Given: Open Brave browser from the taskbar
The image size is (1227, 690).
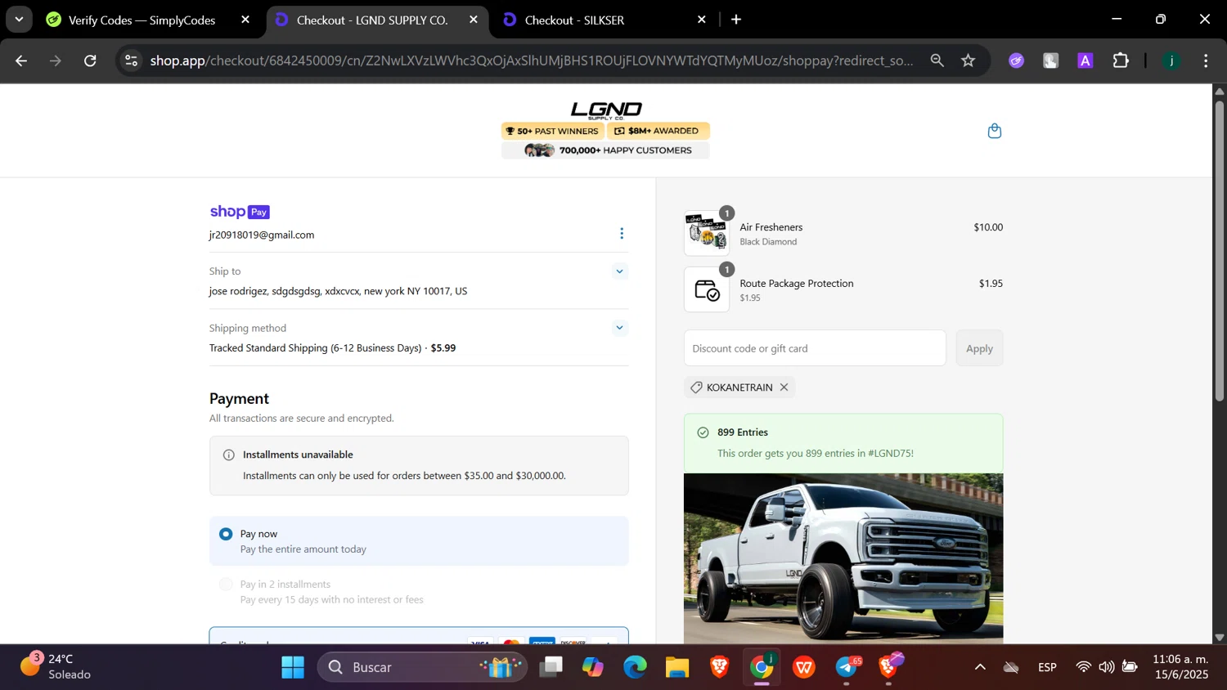Looking at the screenshot, I should [x=719, y=668].
